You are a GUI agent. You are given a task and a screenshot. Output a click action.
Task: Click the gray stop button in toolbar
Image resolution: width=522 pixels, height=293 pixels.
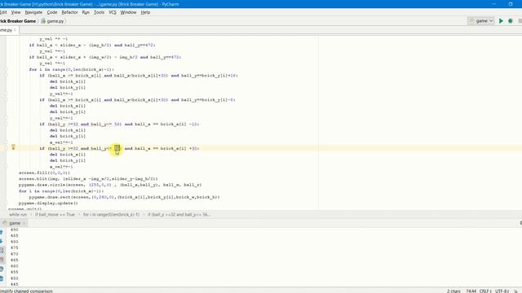point(520,21)
